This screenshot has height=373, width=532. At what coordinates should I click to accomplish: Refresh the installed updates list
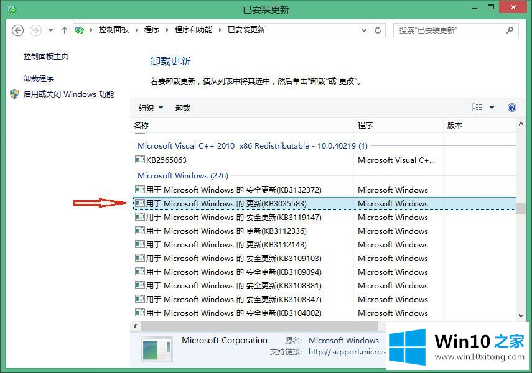[378, 30]
